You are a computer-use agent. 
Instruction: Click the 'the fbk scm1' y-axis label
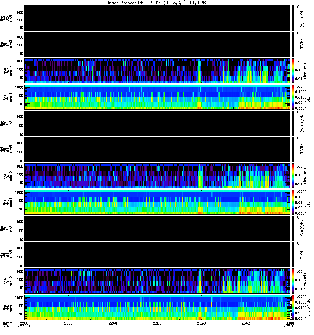click(x=8, y=307)
